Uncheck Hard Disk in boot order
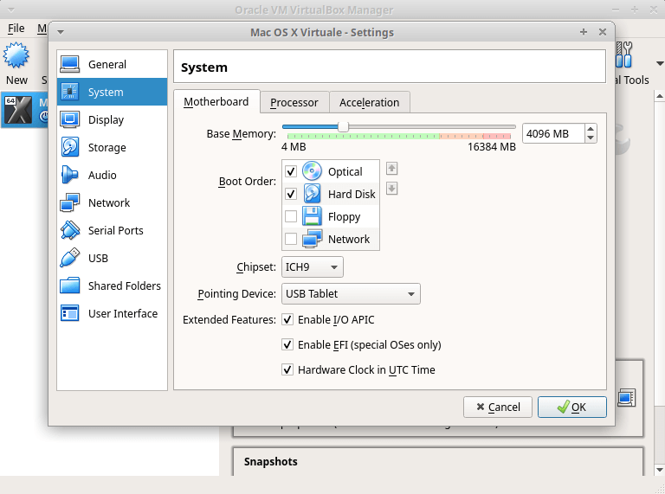 pyautogui.click(x=291, y=194)
